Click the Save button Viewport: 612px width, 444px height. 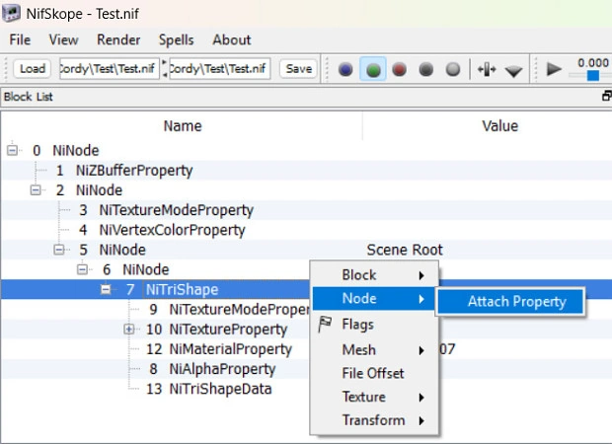pos(298,69)
